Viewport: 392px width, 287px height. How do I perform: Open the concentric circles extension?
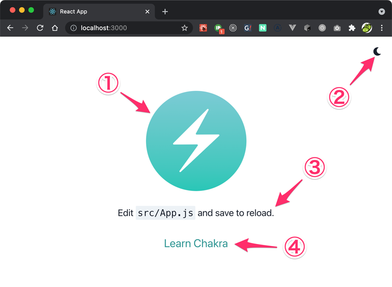click(233, 28)
